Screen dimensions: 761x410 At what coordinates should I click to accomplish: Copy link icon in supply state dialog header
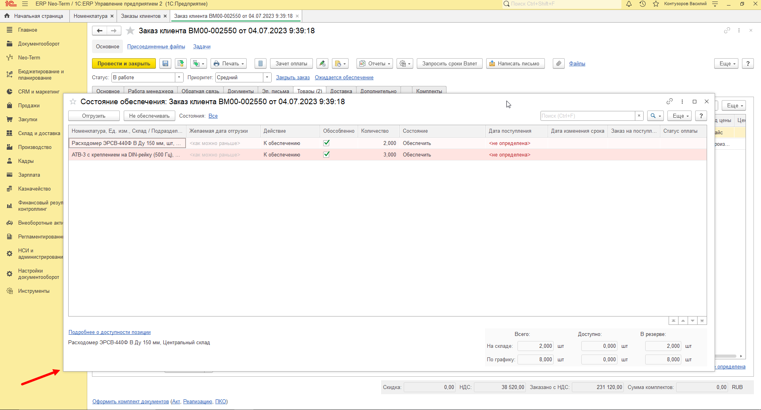[x=669, y=101]
